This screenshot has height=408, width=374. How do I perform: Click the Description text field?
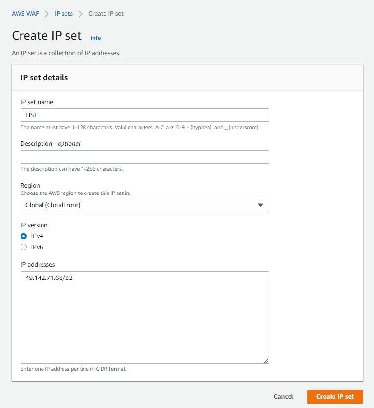tap(145, 157)
